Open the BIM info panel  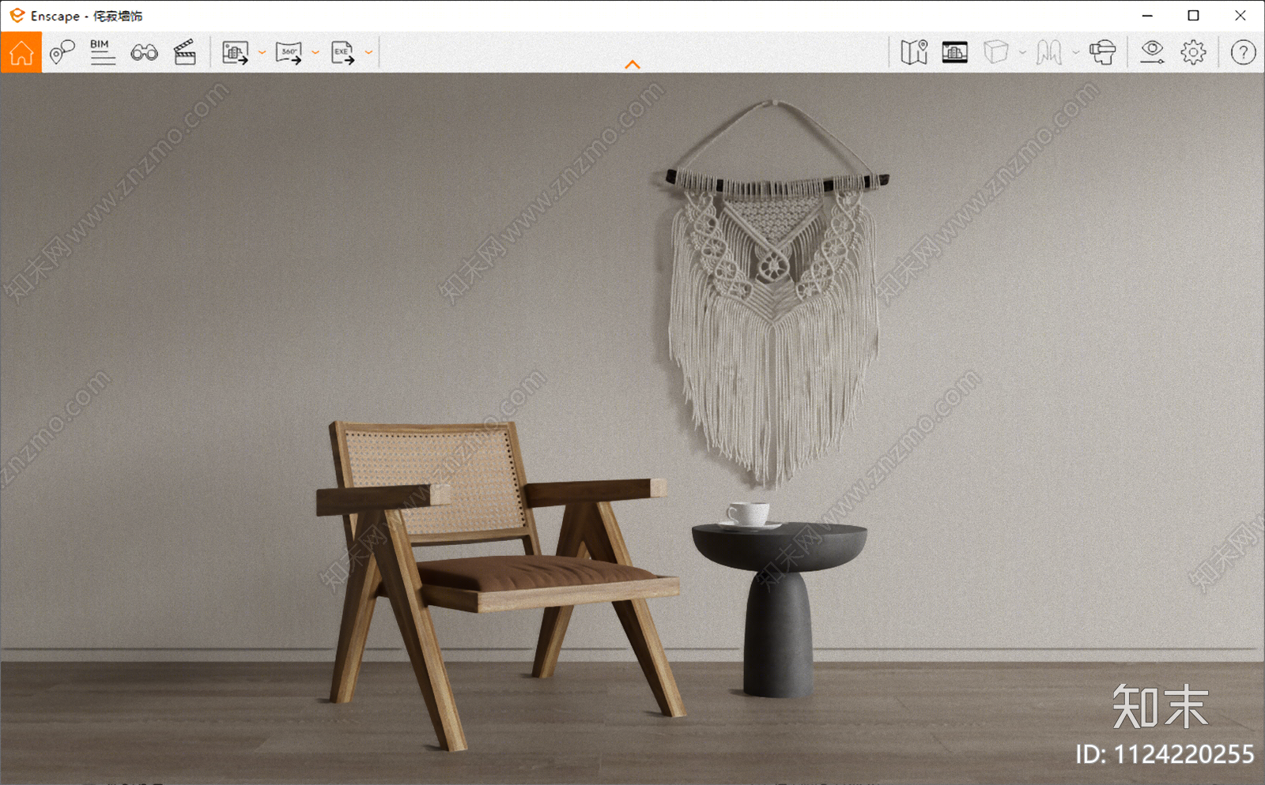click(102, 53)
